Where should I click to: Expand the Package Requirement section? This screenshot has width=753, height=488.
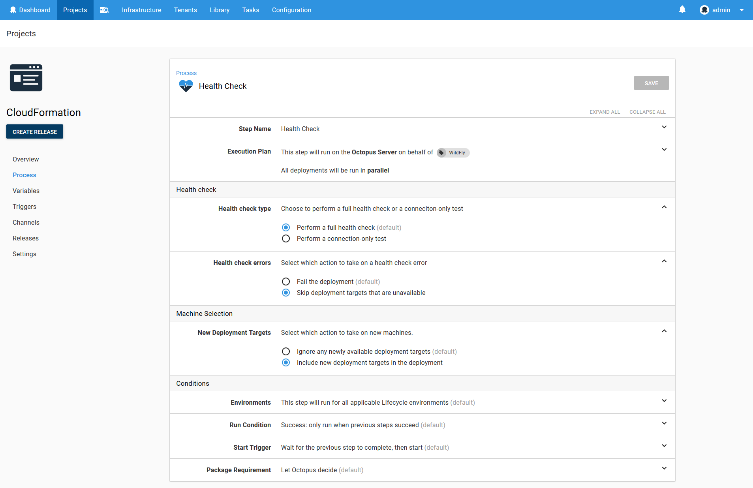664,468
